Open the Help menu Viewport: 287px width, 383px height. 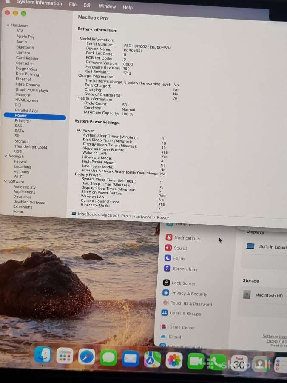click(x=128, y=7)
